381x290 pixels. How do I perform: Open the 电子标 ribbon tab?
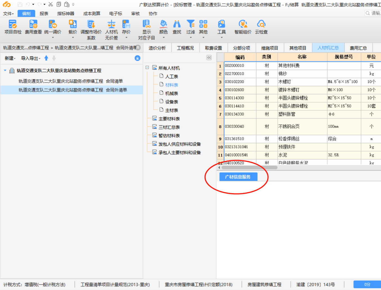116,14
